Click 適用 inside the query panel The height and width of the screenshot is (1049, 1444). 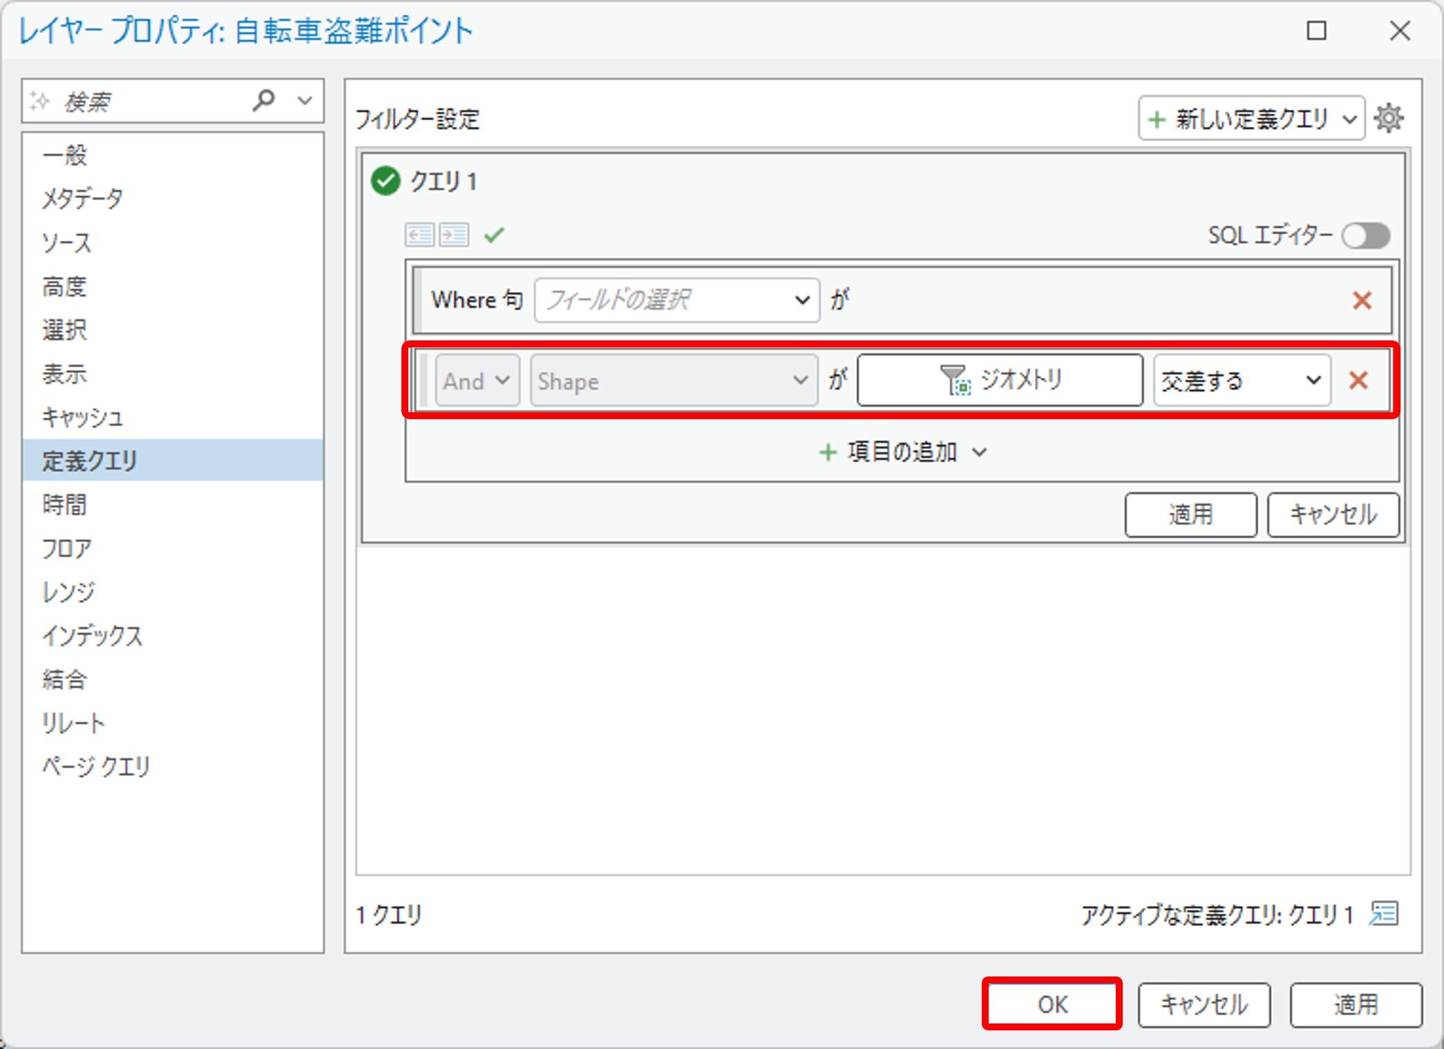[x=1190, y=514]
